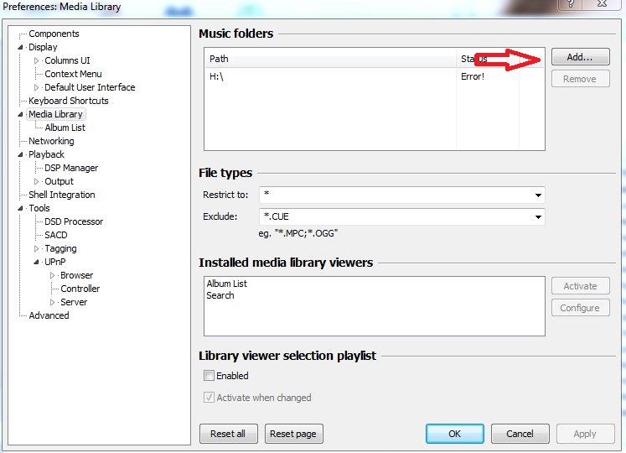Viewport: 626px width, 453px height.
Task: Click the Error! status cell
Action: click(x=473, y=76)
